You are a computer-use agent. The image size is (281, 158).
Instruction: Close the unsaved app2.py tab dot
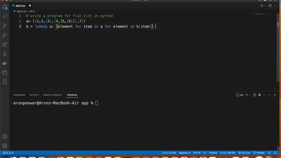click(x=30, y=6)
